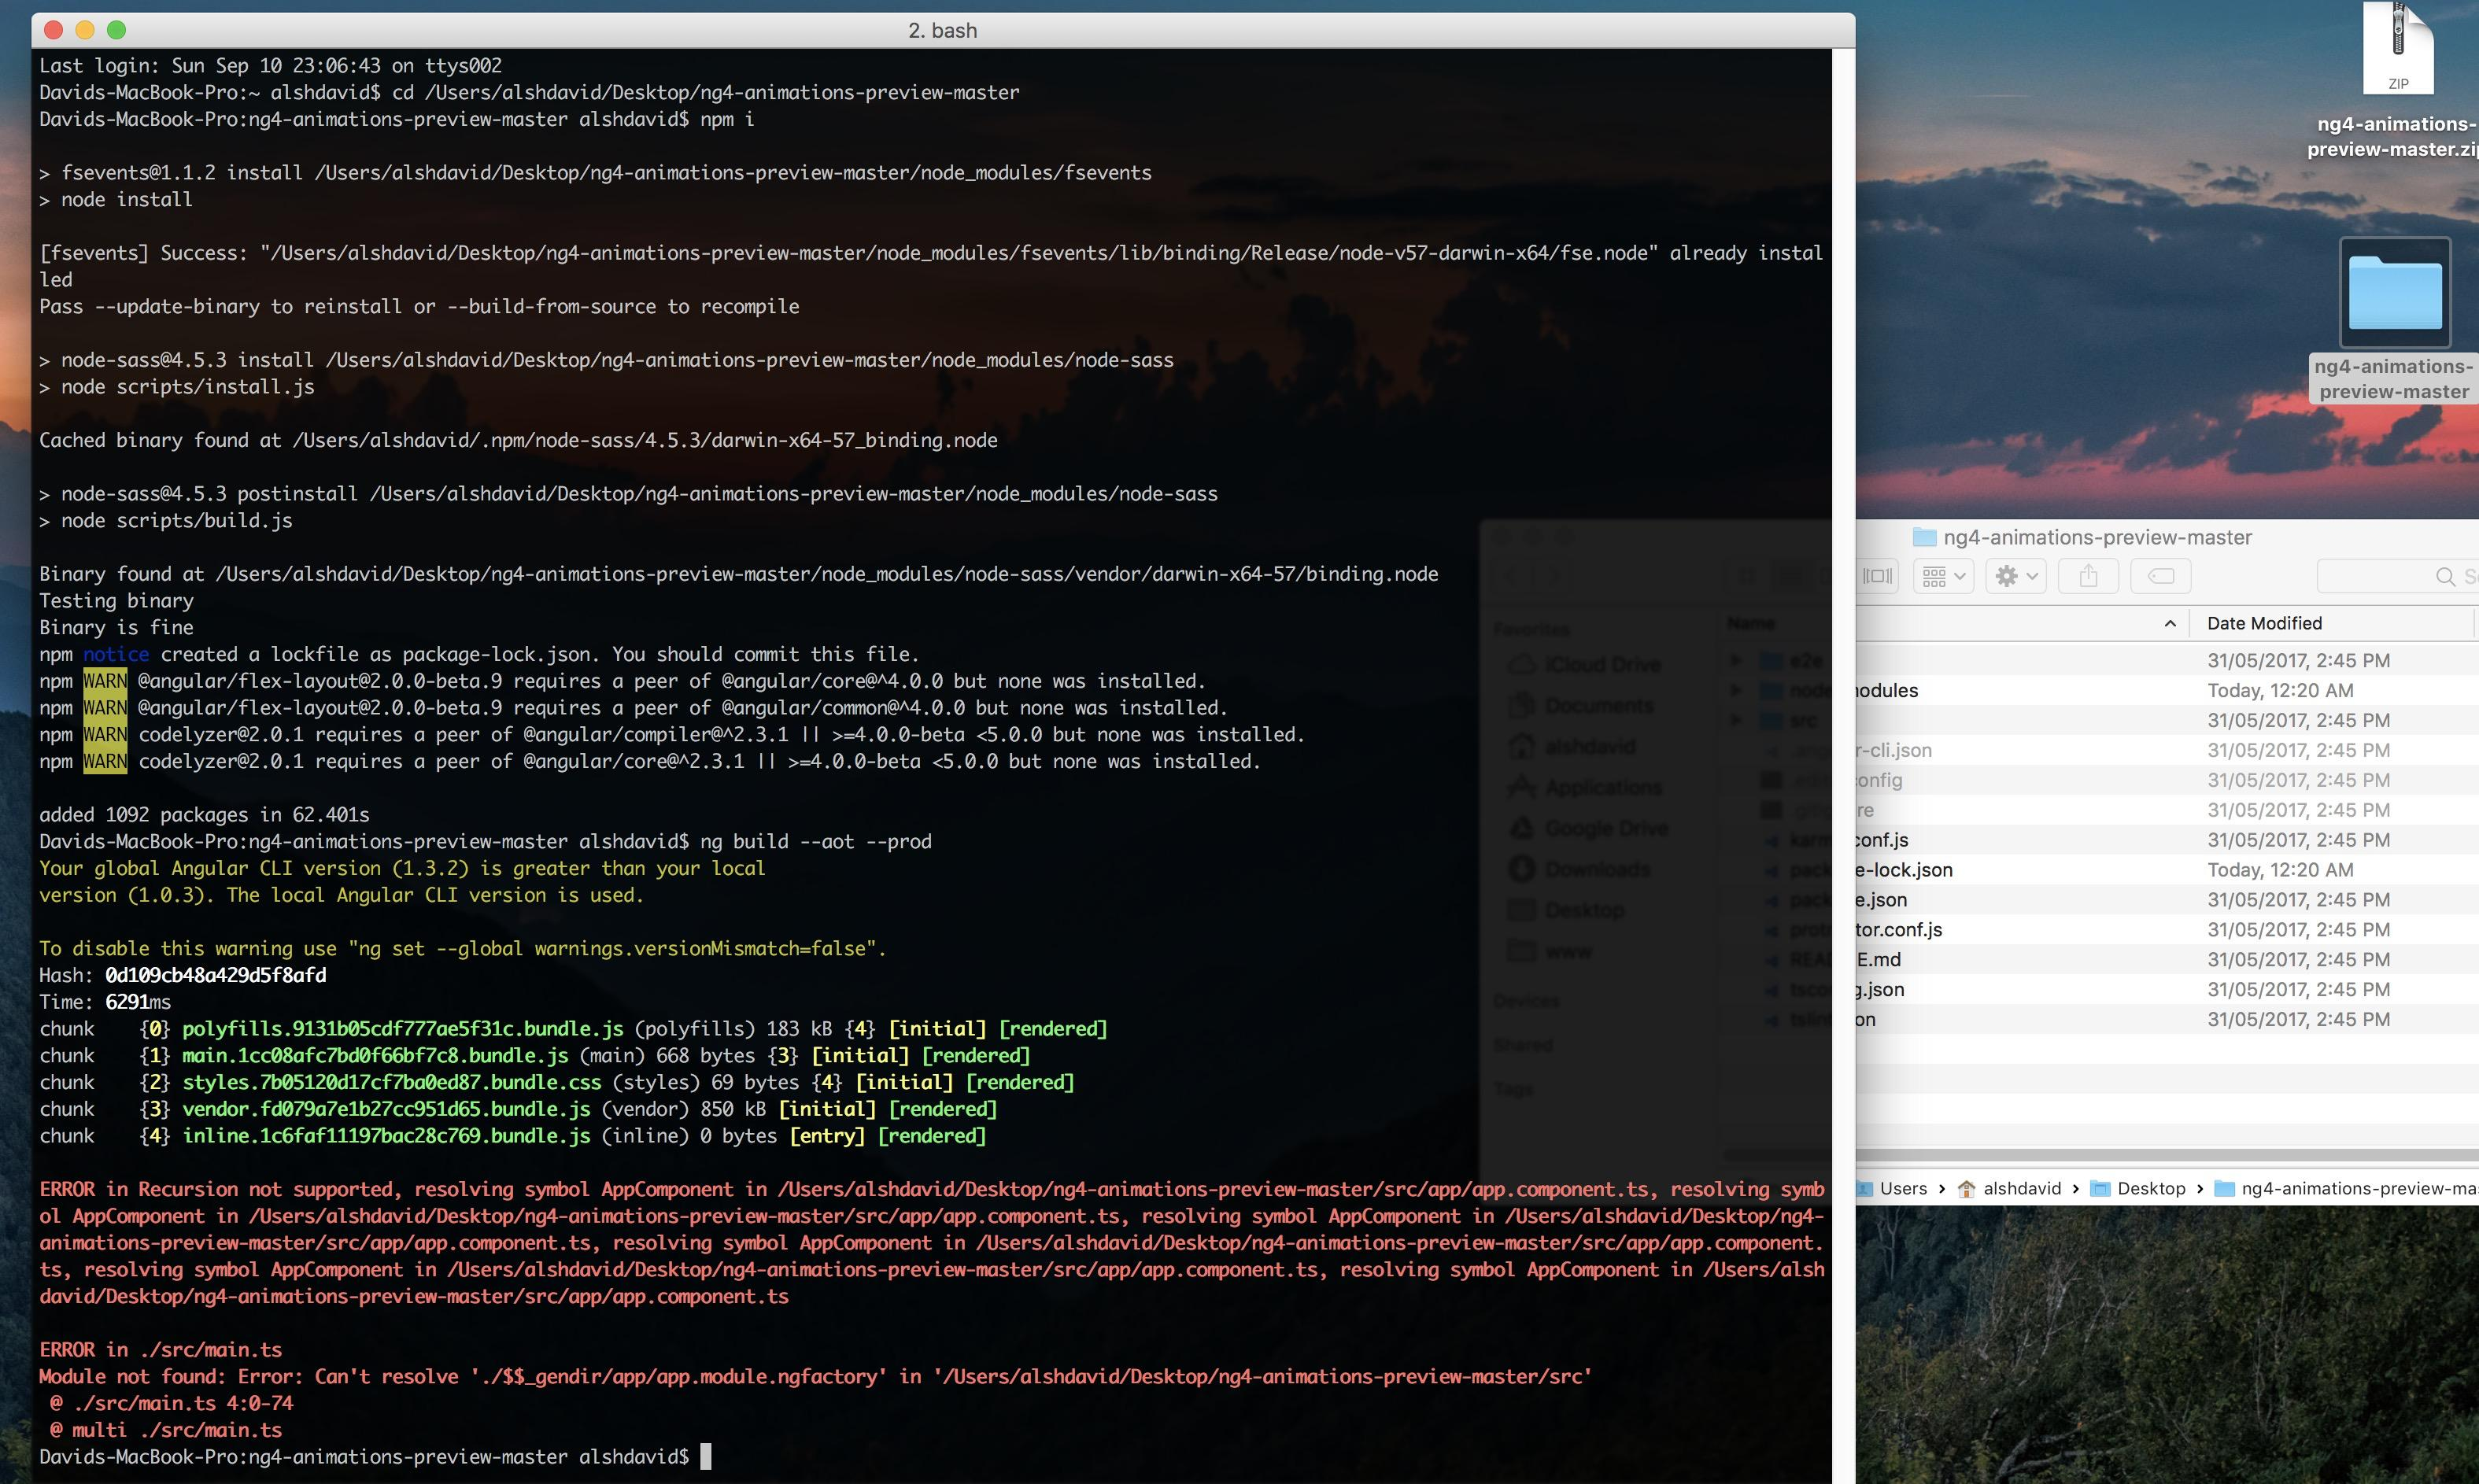Click the 'Last login' line in the terminal
Image resolution: width=2479 pixels, height=1484 pixels.
pos(270,65)
